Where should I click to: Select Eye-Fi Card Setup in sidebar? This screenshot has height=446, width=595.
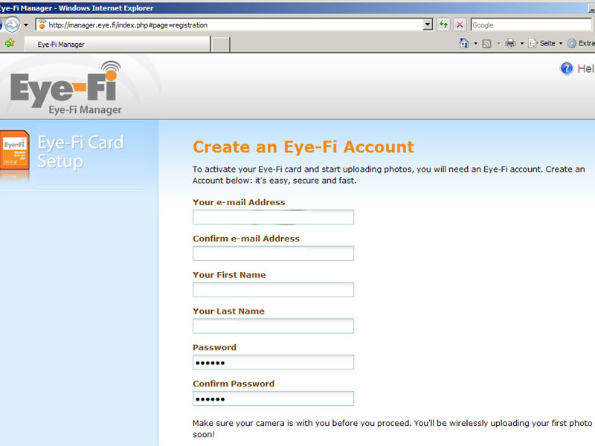80,152
